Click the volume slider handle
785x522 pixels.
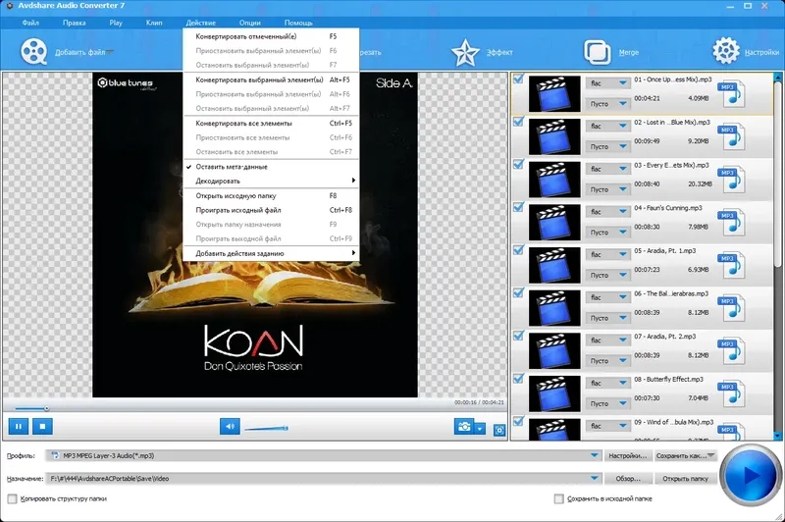click(286, 428)
